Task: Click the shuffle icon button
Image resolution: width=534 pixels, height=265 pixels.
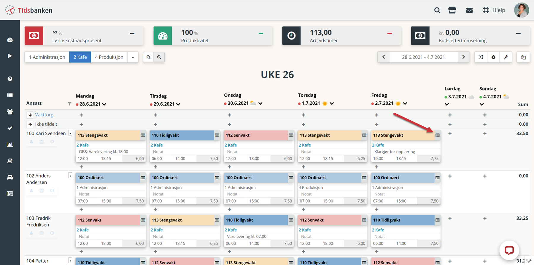Action: click(x=481, y=57)
